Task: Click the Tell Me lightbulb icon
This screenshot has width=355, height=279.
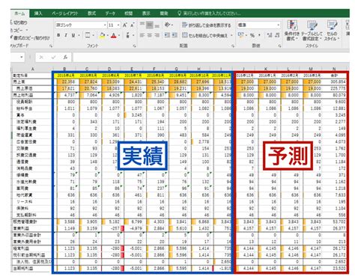Action: pyautogui.click(x=179, y=13)
